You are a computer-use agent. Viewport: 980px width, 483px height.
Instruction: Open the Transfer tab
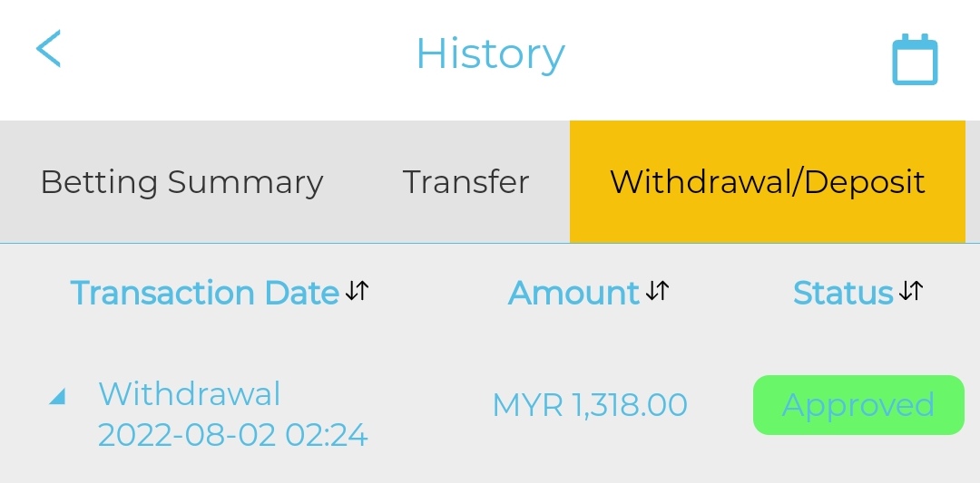click(465, 182)
